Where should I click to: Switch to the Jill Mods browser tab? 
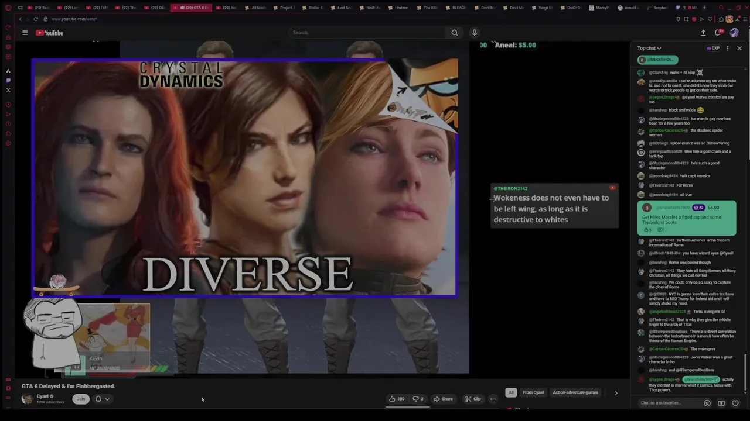(255, 8)
